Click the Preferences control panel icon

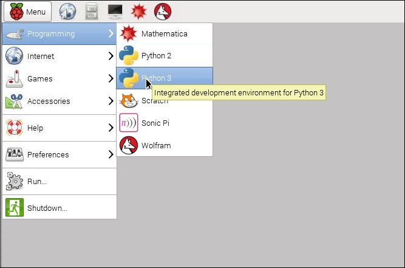point(15,154)
